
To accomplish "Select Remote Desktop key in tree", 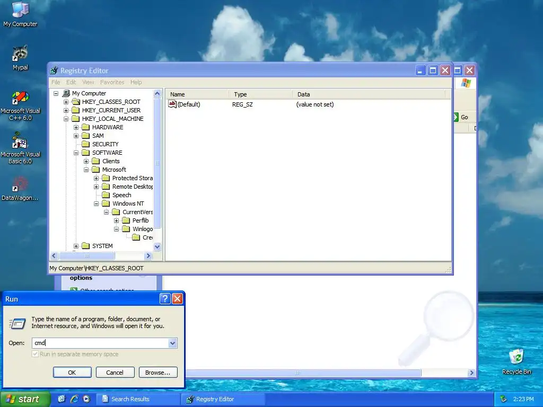I will 132,187.
